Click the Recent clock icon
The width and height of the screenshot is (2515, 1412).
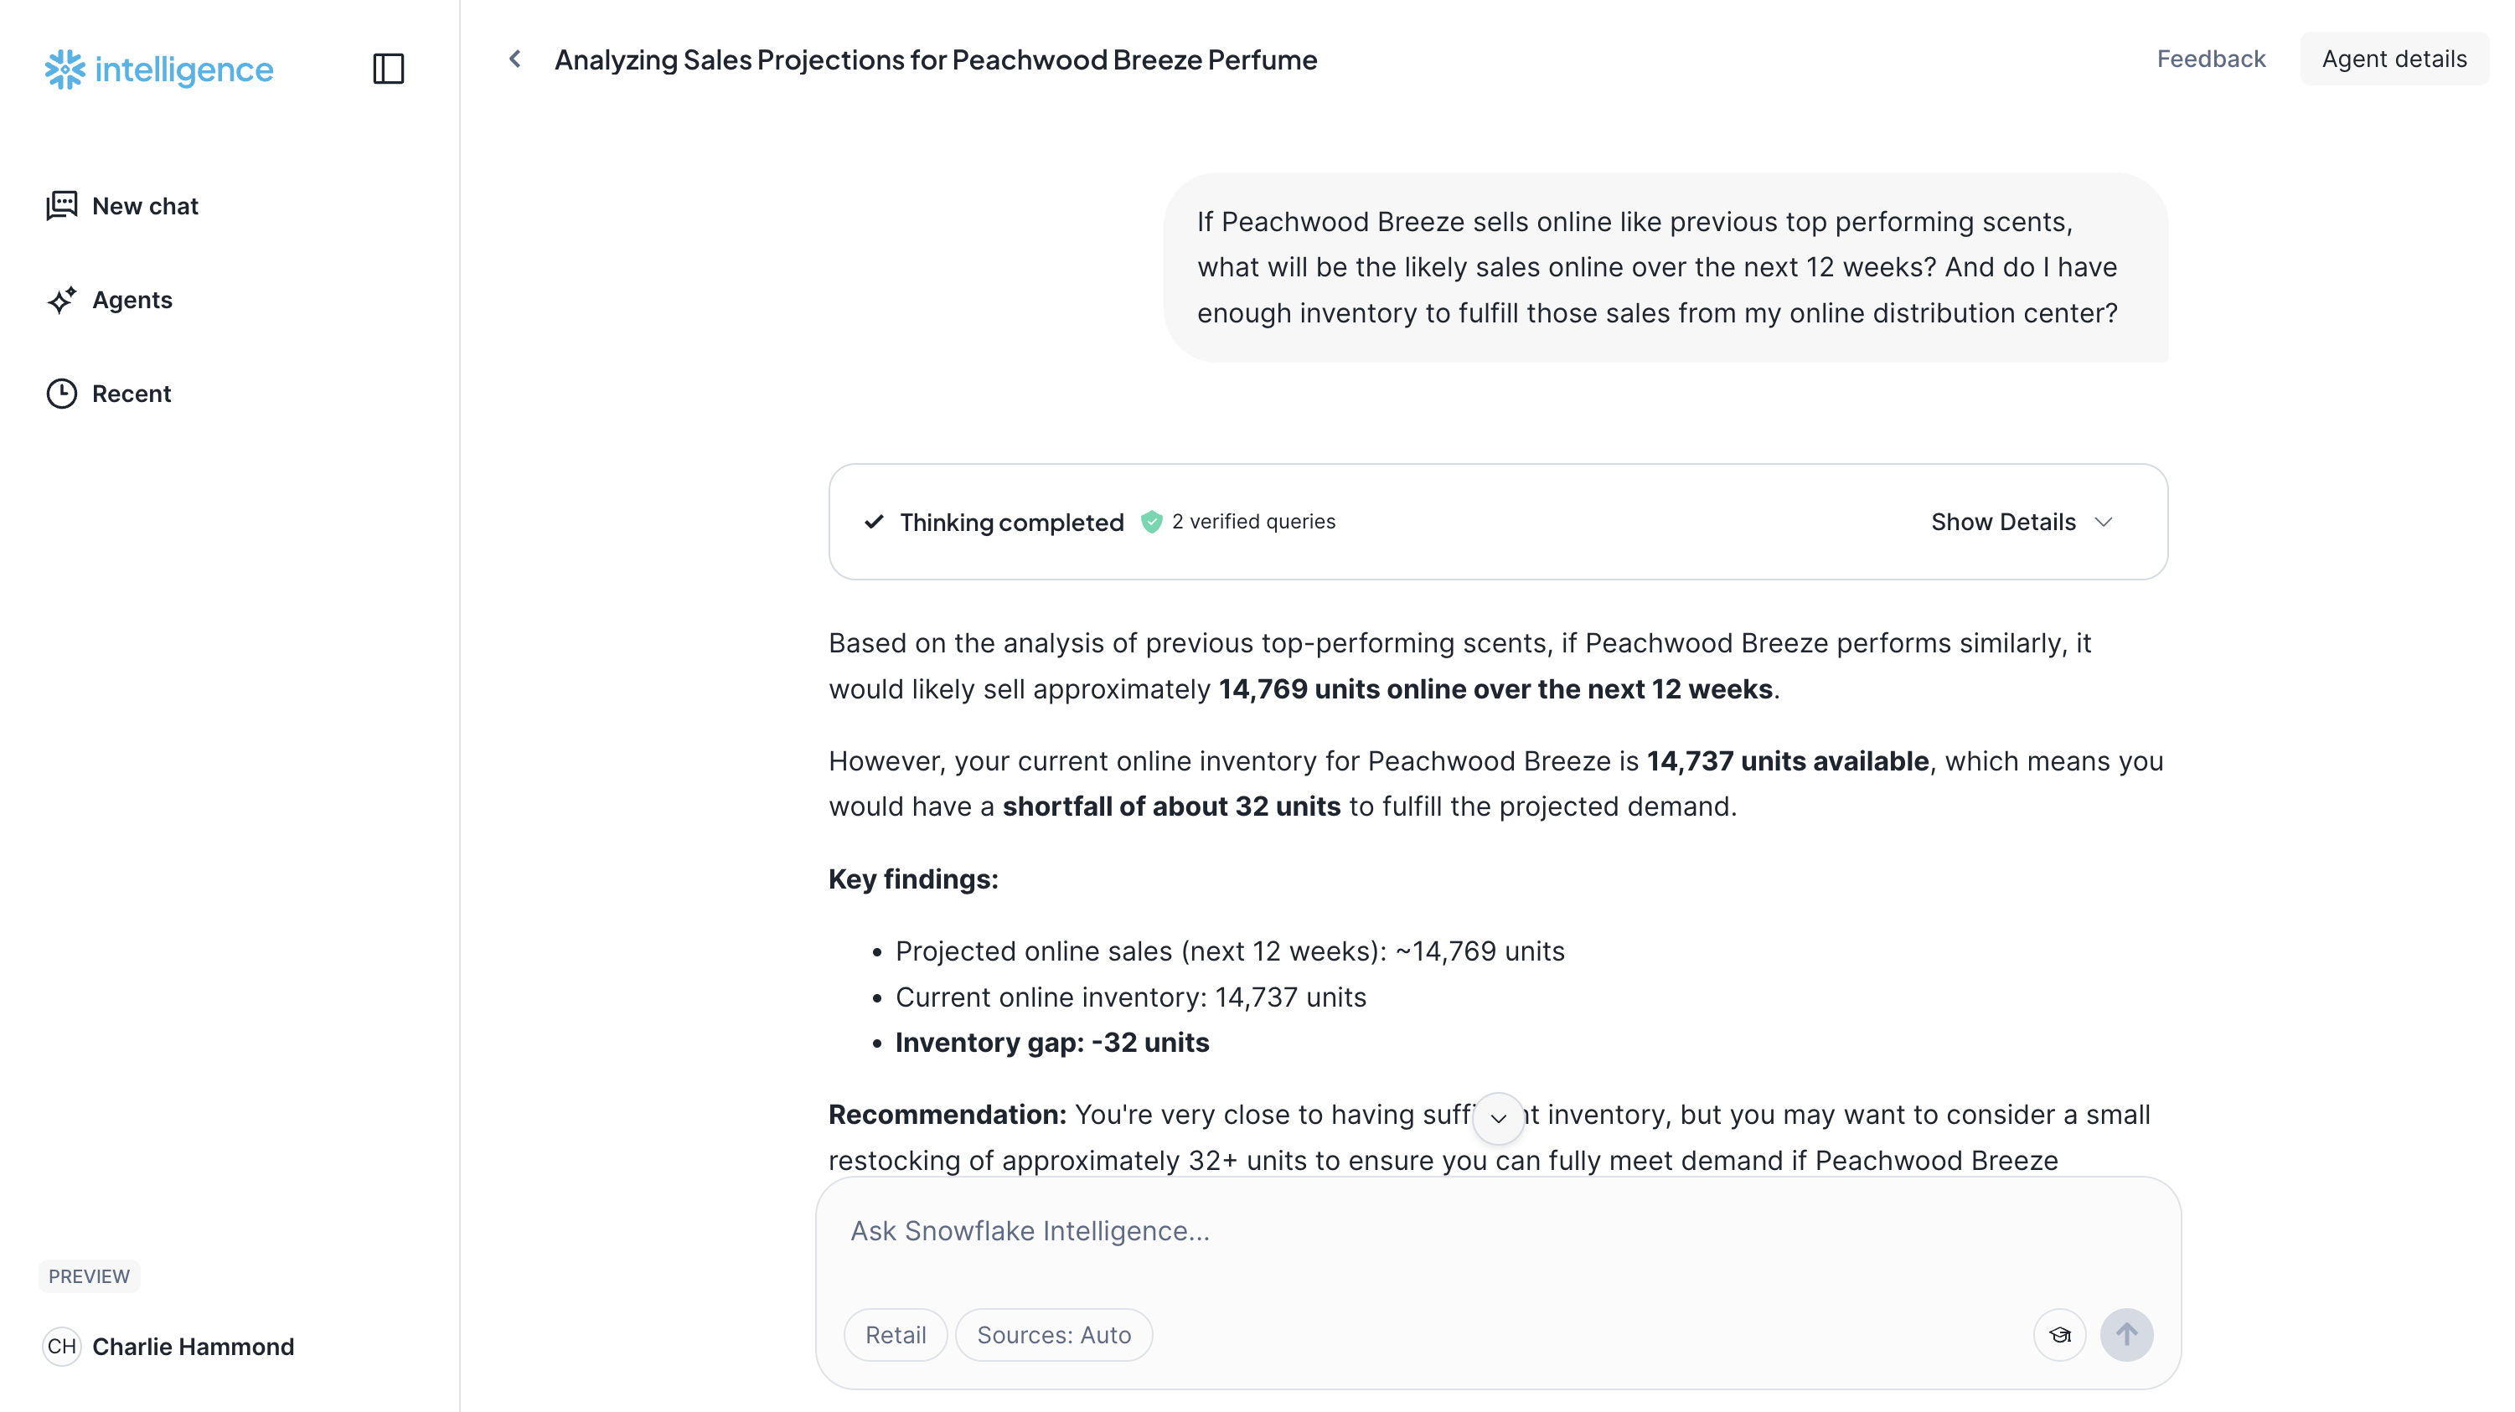click(x=61, y=394)
